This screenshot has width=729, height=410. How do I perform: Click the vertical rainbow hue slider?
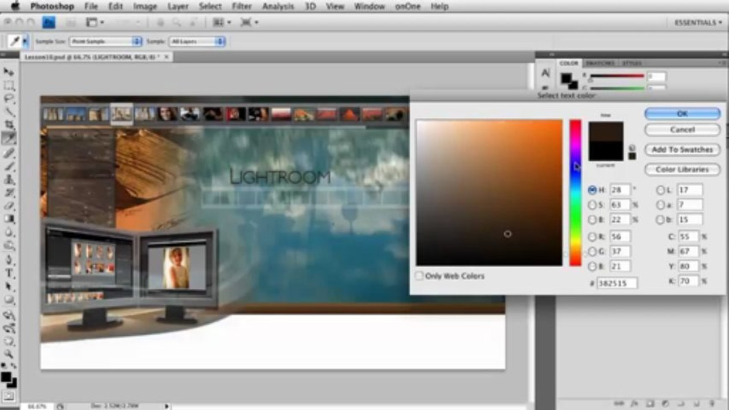[x=576, y=192]
